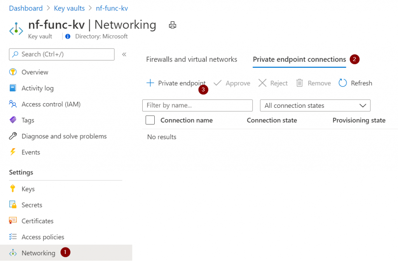Sort by Connection name column header
The image size is (398, 261).
click(187, 120)
